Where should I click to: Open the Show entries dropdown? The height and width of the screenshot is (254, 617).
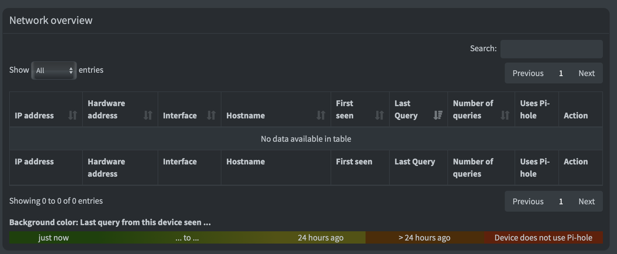pos(54,71)
